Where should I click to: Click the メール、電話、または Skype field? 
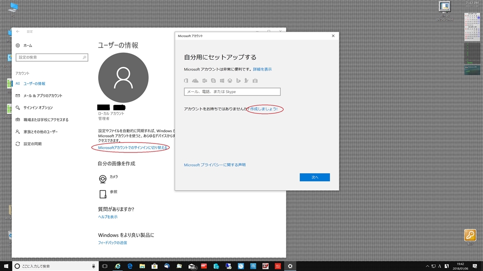coord(232,92)
